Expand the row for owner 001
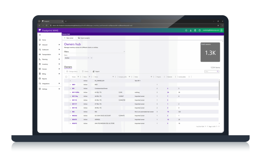The image size is (261, 168). (x=70, y=88)
